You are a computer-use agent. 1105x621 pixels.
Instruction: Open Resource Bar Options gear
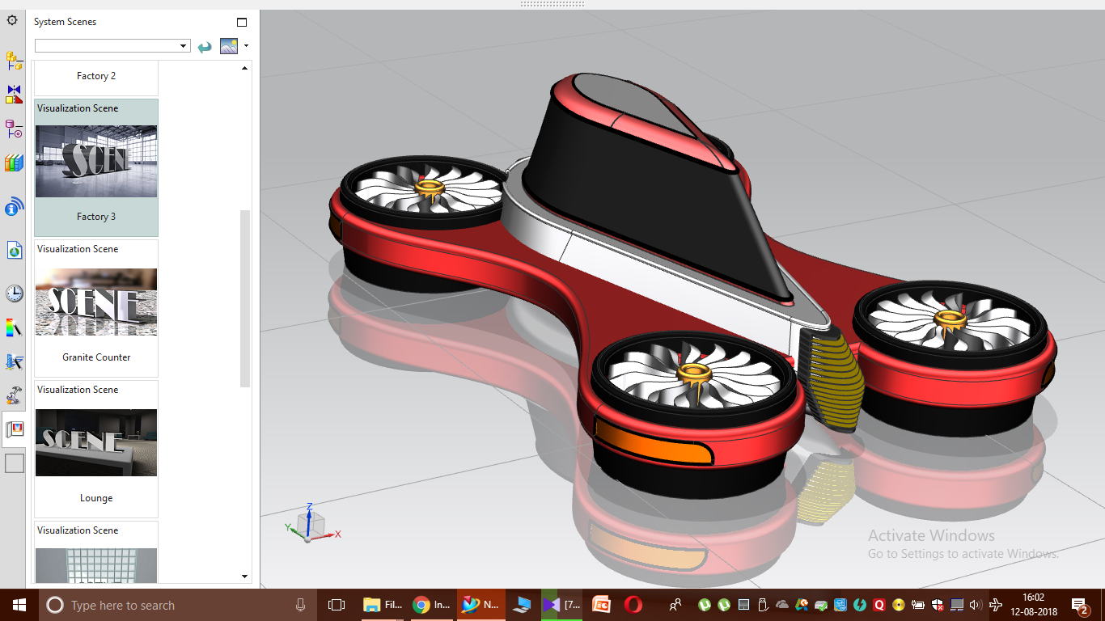pos(12,20)
